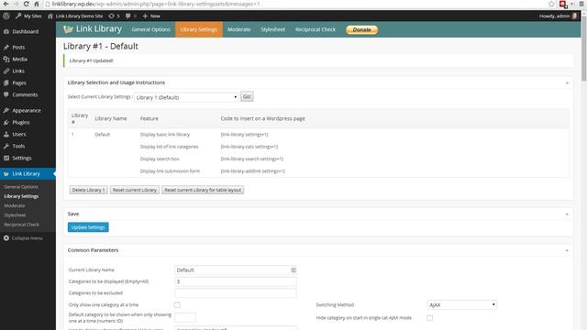Open the Chrome menu hamburger icon
Screen dimensions: 587x330
tap(582, 4)
